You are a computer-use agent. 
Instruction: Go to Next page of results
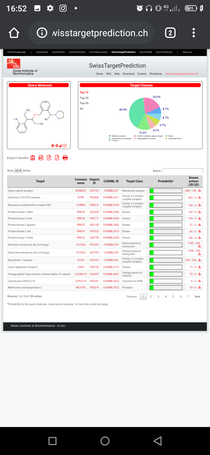coord(197,297)
